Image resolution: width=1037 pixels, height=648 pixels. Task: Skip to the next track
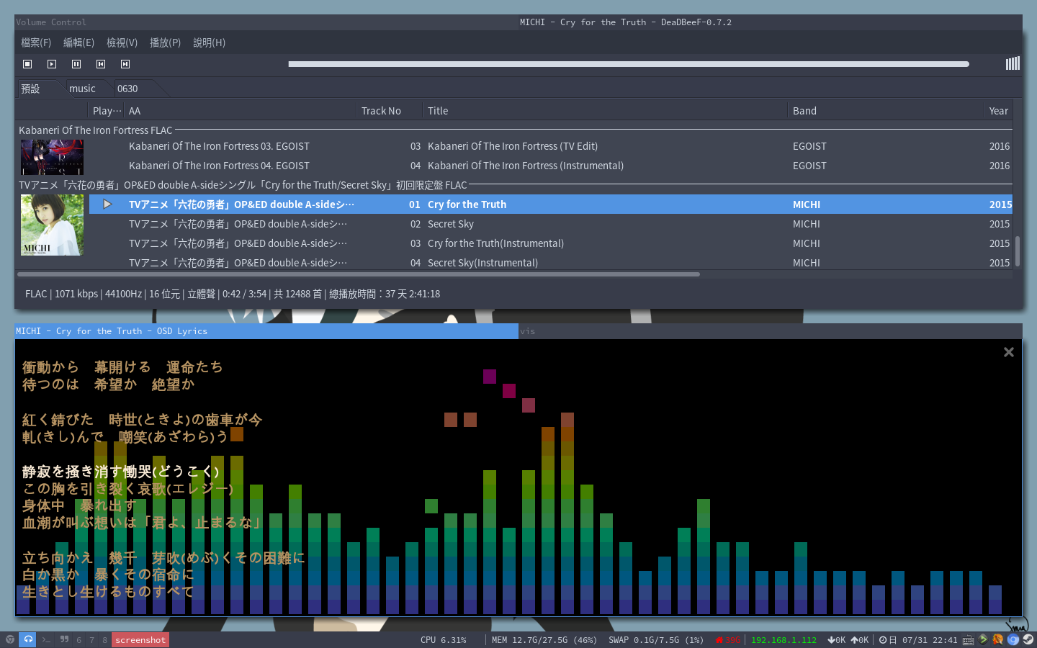tap(125, 64)
